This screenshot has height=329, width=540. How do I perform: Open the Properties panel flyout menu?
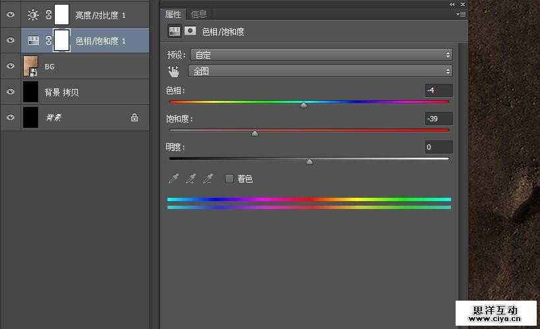tap(460, 14)
